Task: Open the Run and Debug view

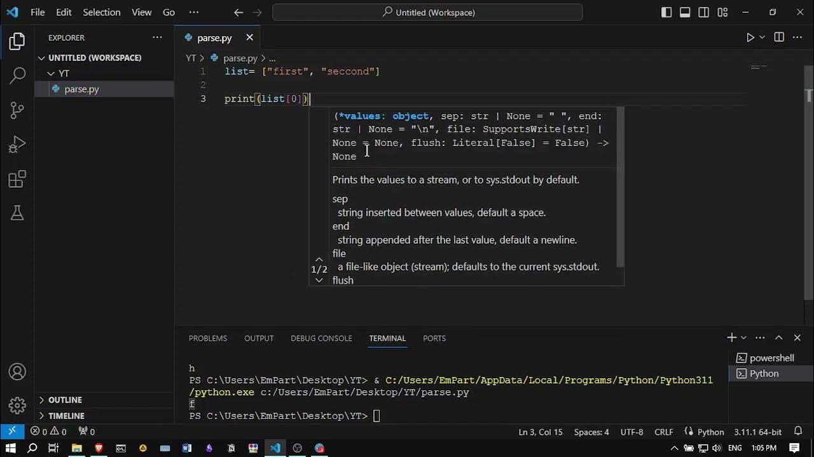Action: point(17,145)
